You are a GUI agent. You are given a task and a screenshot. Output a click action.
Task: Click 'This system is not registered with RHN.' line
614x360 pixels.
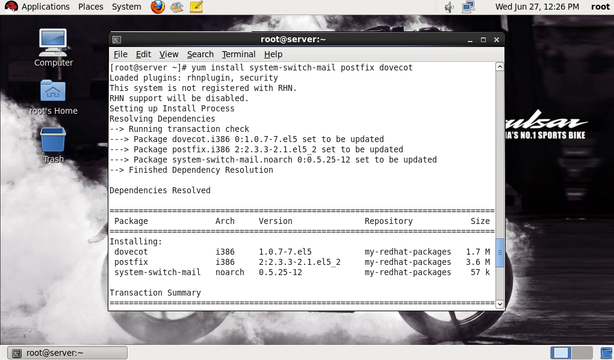pos(203,88)
